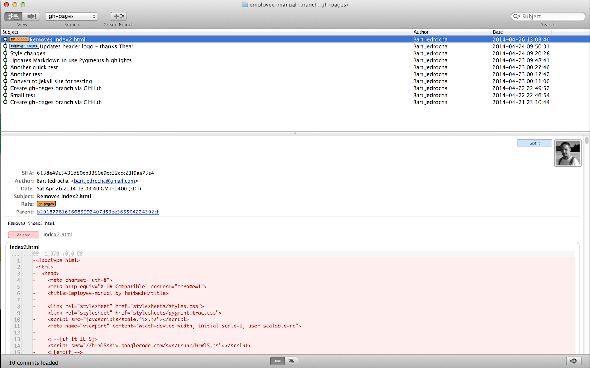
Task: Toggle the Quick Look eye button
Action: (x=573, y=361)
